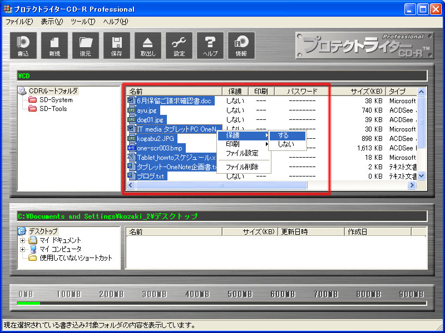Viewport: 445px width, 333px height.
Task: Click the horizontal scrollbar thumb in CD list
Action: pyautogui.click(x=221, y=185)
